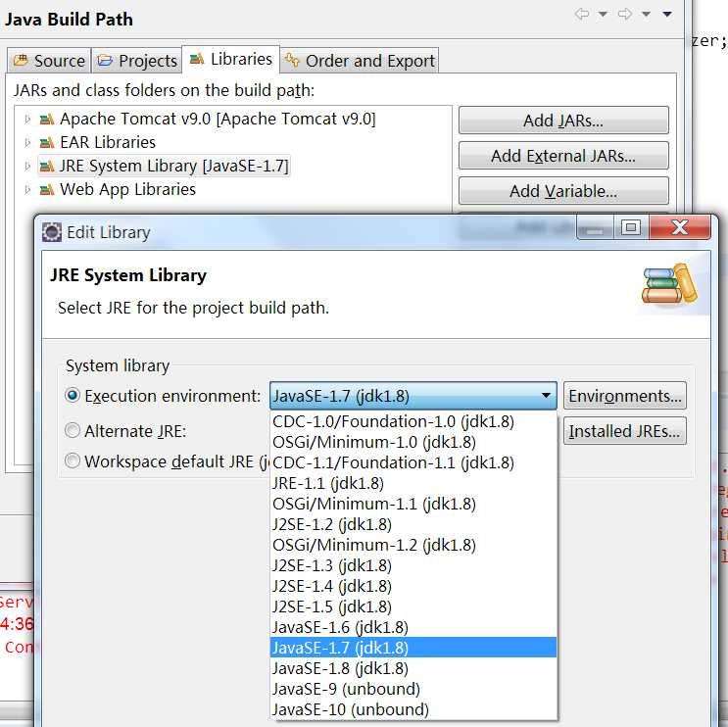Select the Libraries tab
The height and width of the screenshot is (727, 728).
tap(231, 59)
